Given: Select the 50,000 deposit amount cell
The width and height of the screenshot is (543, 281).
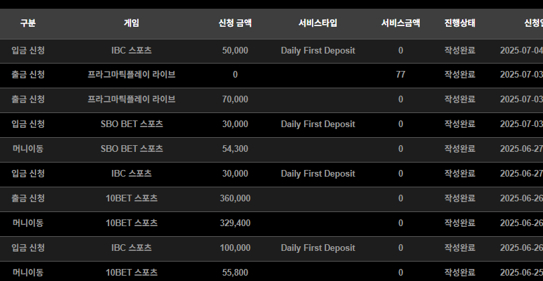Looking at the screenshot, I should 235,51.
